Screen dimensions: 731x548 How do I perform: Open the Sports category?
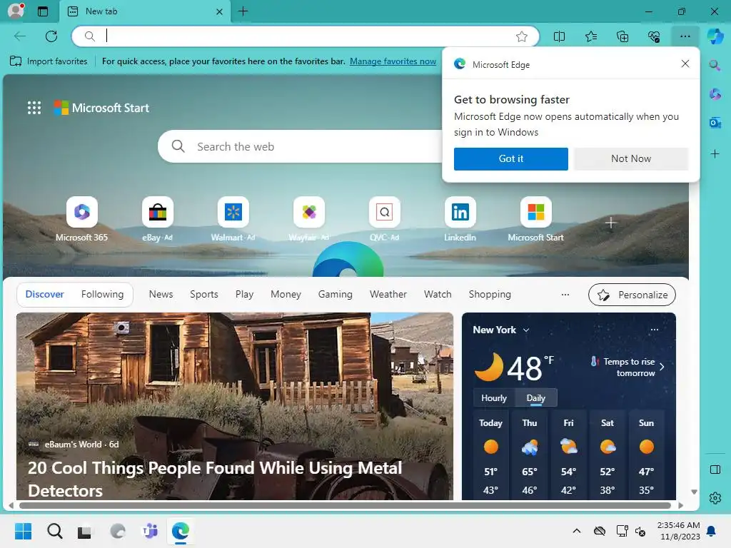tap(204, 295)
